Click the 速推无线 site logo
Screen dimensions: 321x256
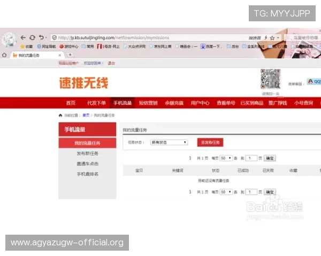(x=83, y=83)
